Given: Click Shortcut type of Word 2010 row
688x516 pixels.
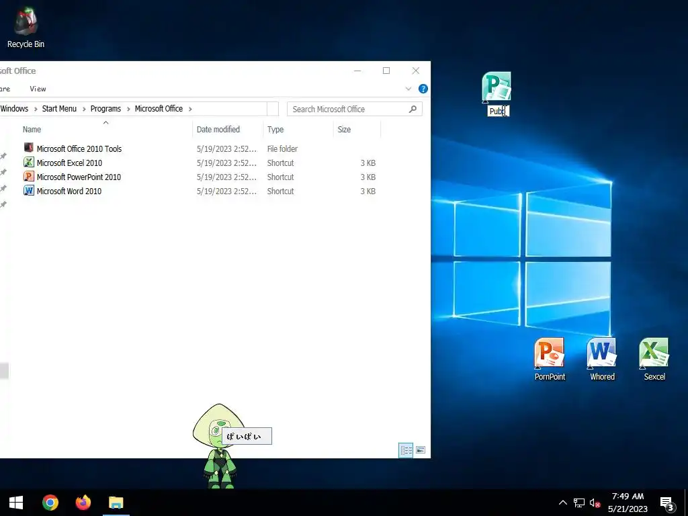Looking at the screenshot, I should coord(280,191).
